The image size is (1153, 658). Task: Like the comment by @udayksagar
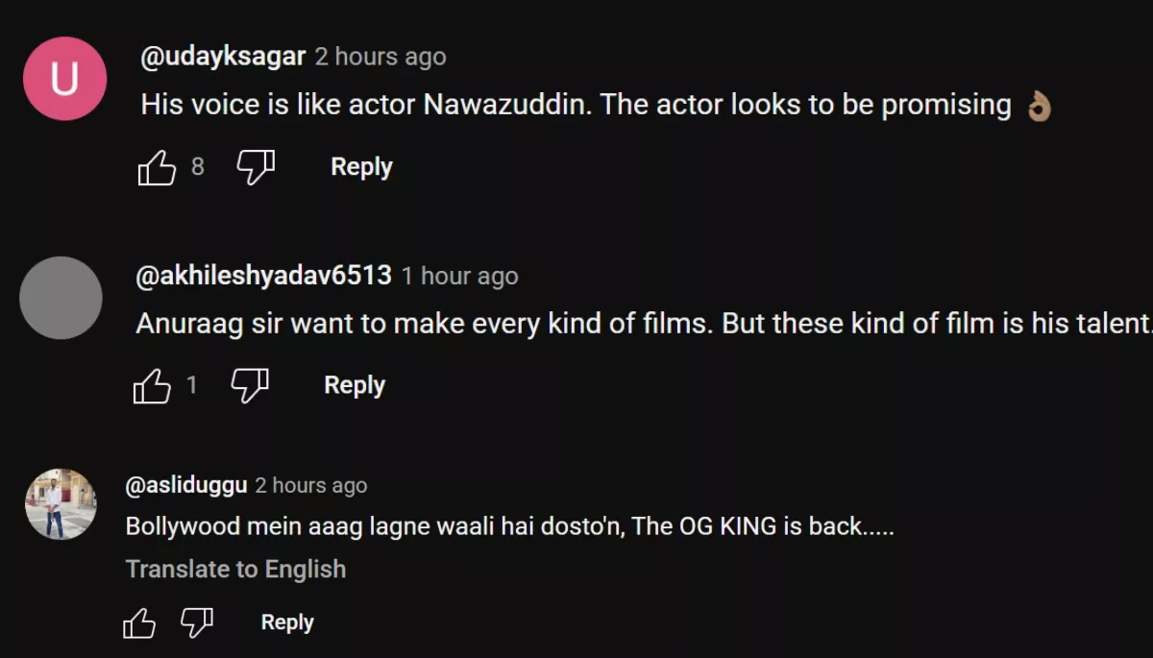(x=157, y=168)
